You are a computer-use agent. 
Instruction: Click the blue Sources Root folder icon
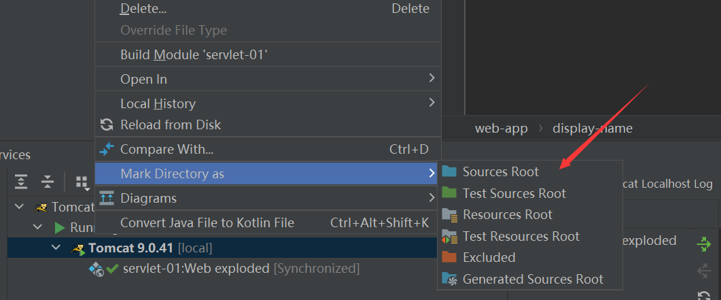449,171
